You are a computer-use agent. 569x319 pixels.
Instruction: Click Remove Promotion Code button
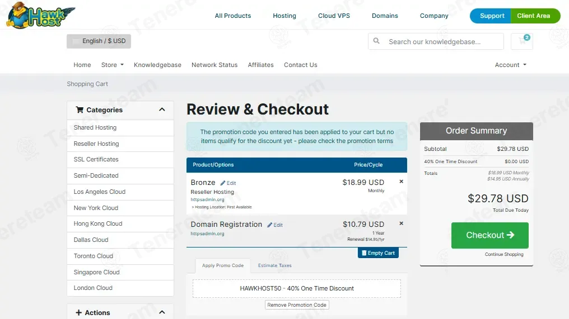(x=297, y=305)
